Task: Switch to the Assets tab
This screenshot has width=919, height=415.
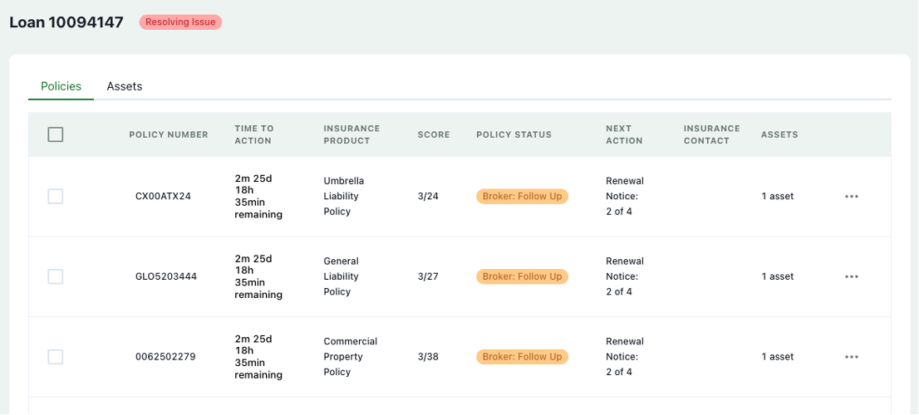Action: pyautogui.click(x=125, y=86)
